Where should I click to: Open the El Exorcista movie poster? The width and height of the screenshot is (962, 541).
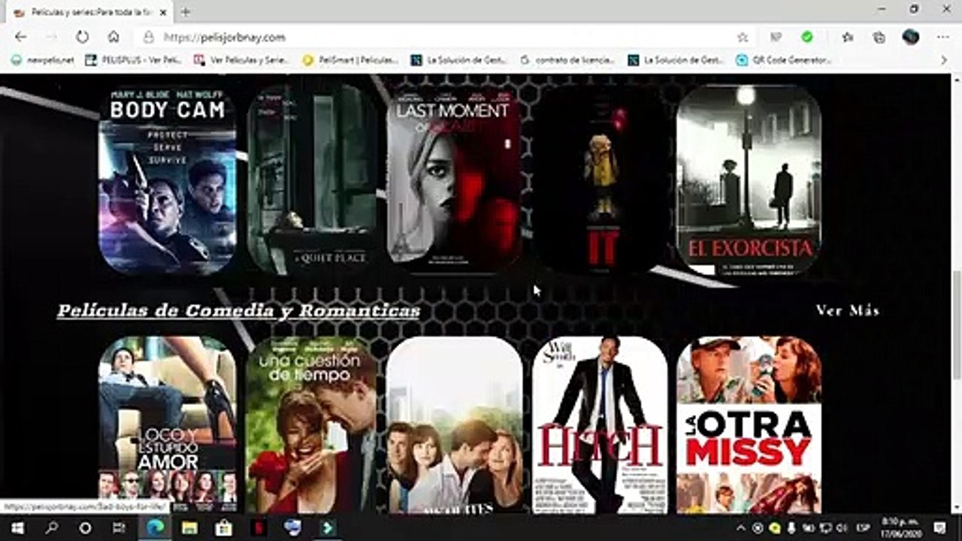point(749,178)
